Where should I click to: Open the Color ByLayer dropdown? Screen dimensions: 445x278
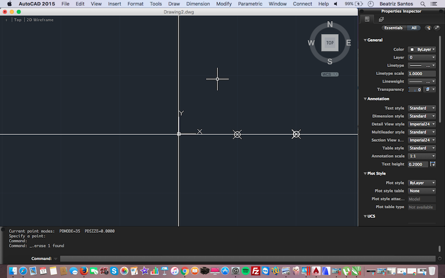[x=422, y=49]
